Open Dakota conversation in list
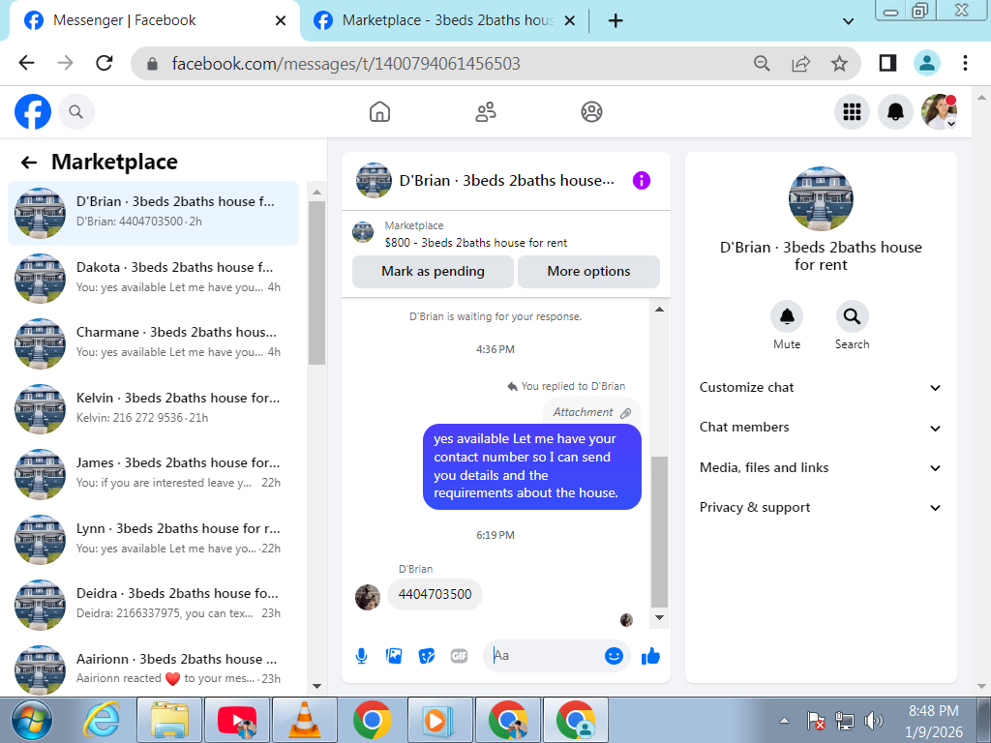Screen dimensions: 991x743 (x=153, y=278)
